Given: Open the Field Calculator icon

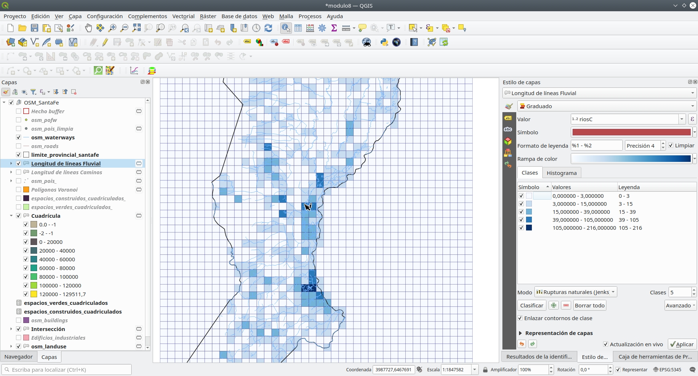Looking at the screenshot, I should tap(310, 28).
